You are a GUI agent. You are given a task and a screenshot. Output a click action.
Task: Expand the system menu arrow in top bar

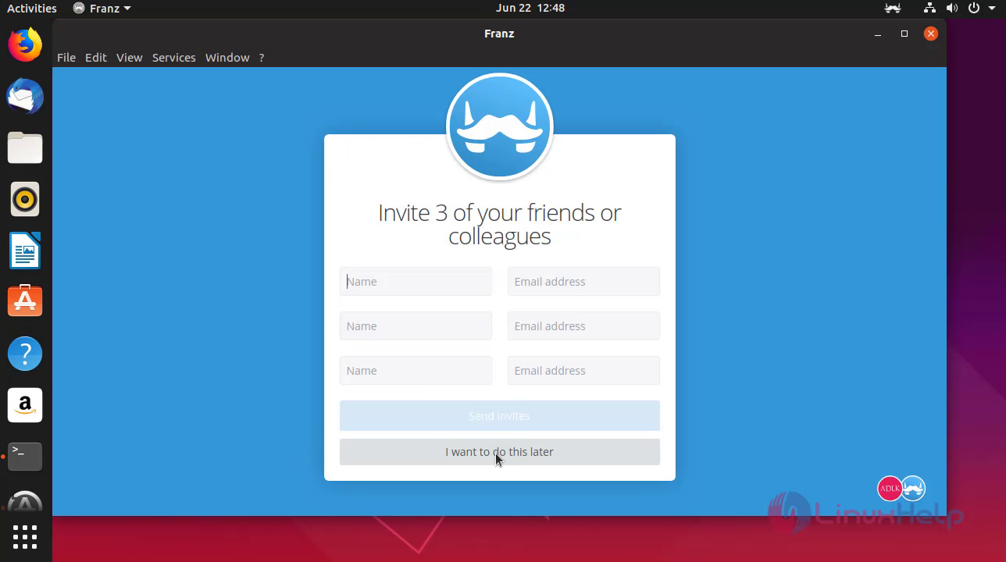pyautogui.click(x=990, y=9)
